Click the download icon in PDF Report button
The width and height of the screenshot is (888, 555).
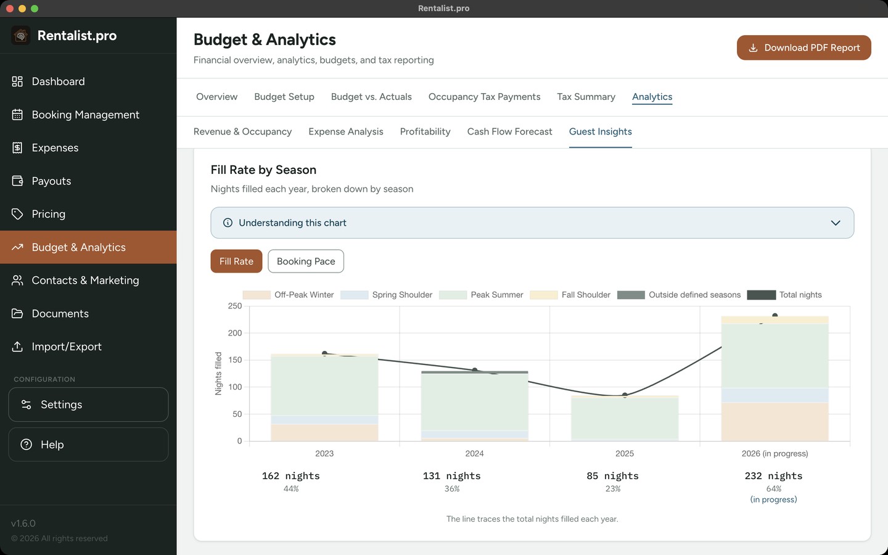753,47
